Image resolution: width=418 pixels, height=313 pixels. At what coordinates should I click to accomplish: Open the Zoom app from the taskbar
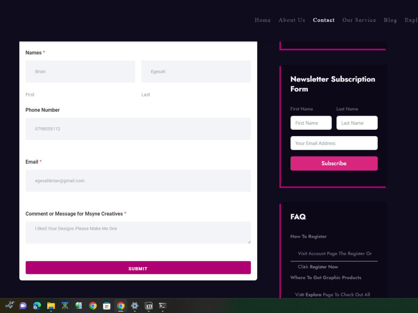[x=23, y=306]
